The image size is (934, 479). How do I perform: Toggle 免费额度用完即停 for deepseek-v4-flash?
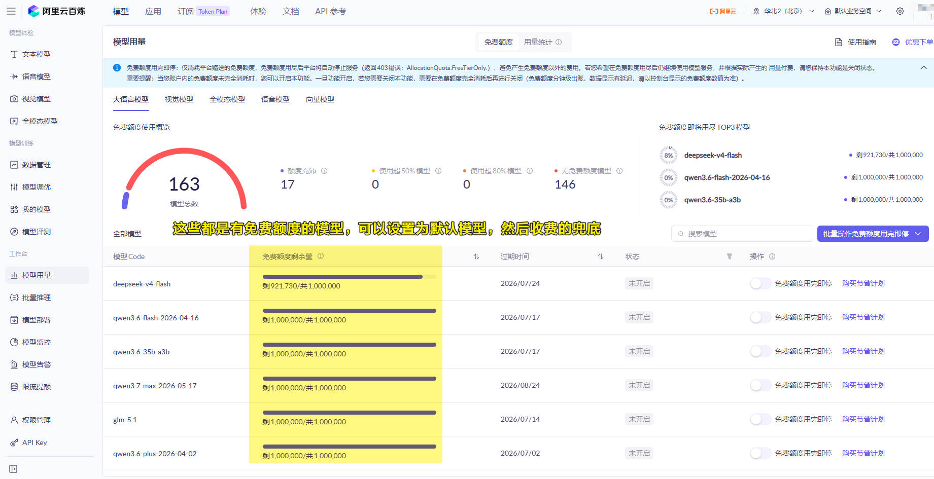[760, 283]
